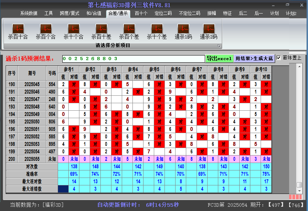308x211 pixels.
Task: Click the 期号 column header
Action: pyautogui.click(x=32, y=73)
